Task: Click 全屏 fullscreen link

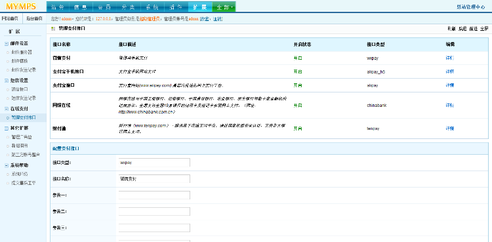Action: pyautogui.click(x=484, y=29)
